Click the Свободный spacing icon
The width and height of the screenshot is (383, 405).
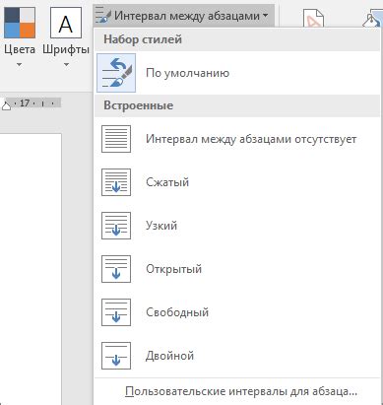pyautogui.click(x=116, y=312)
